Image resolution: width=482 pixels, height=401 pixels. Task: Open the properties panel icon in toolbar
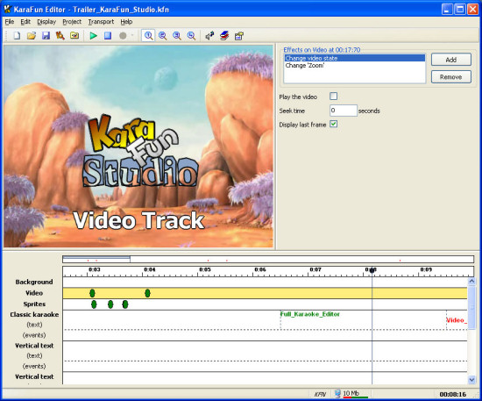239,36
